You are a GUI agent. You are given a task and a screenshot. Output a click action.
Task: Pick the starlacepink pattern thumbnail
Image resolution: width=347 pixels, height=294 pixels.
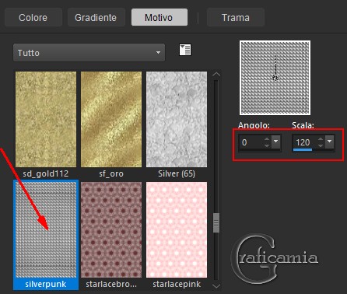[177, 229]
